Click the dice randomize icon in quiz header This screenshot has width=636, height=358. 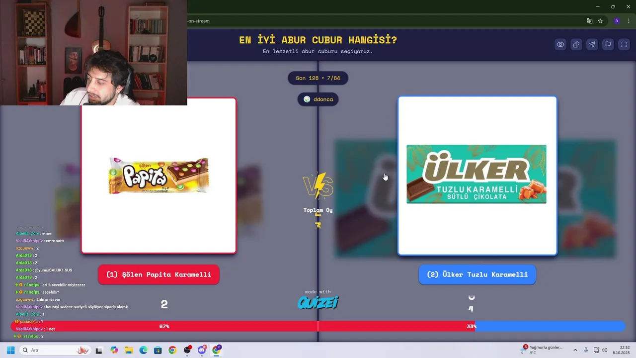tap(576, 44)
